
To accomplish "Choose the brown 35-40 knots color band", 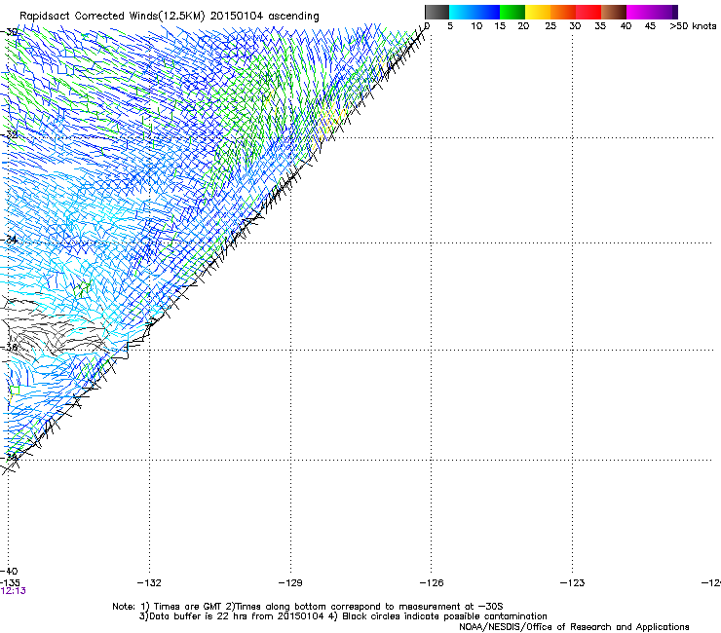I will pyautogui.click(x=614, y=12).
